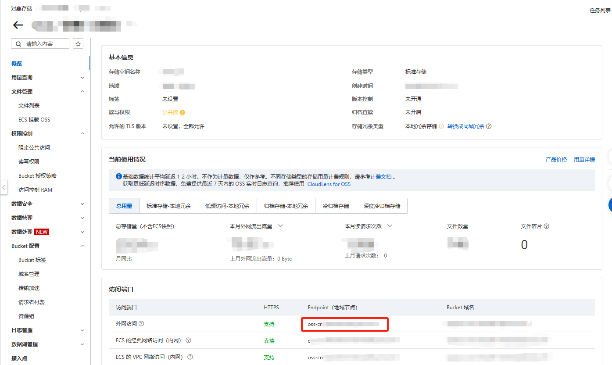Select the 归档存储-本地冗余 tab
This screenshot has height=365, width=612.
click(x=286, y=206)
